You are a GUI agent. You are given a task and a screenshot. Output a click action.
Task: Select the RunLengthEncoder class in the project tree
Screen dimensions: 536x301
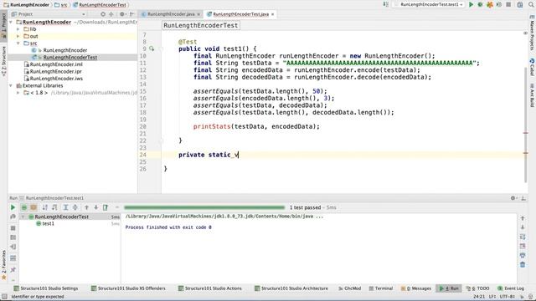(x=65, y=50)
